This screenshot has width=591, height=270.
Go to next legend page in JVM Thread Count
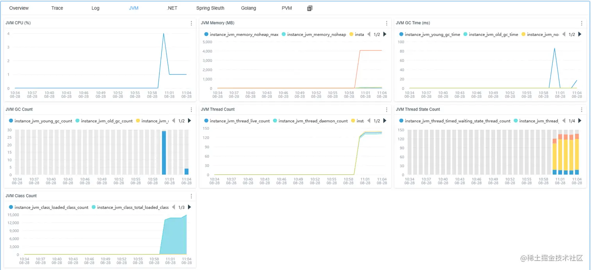click(385, 121)
